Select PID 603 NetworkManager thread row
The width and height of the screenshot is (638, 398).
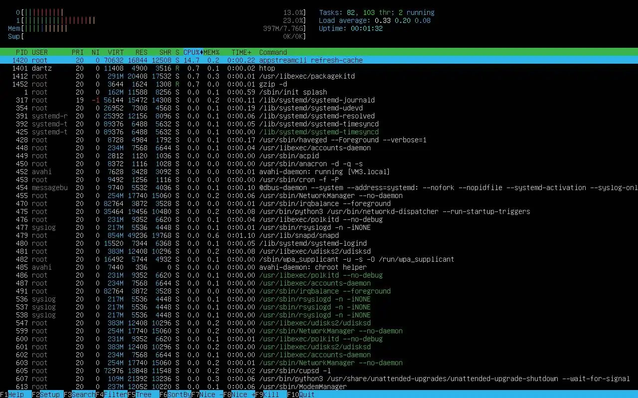click(x=319, y=363)
